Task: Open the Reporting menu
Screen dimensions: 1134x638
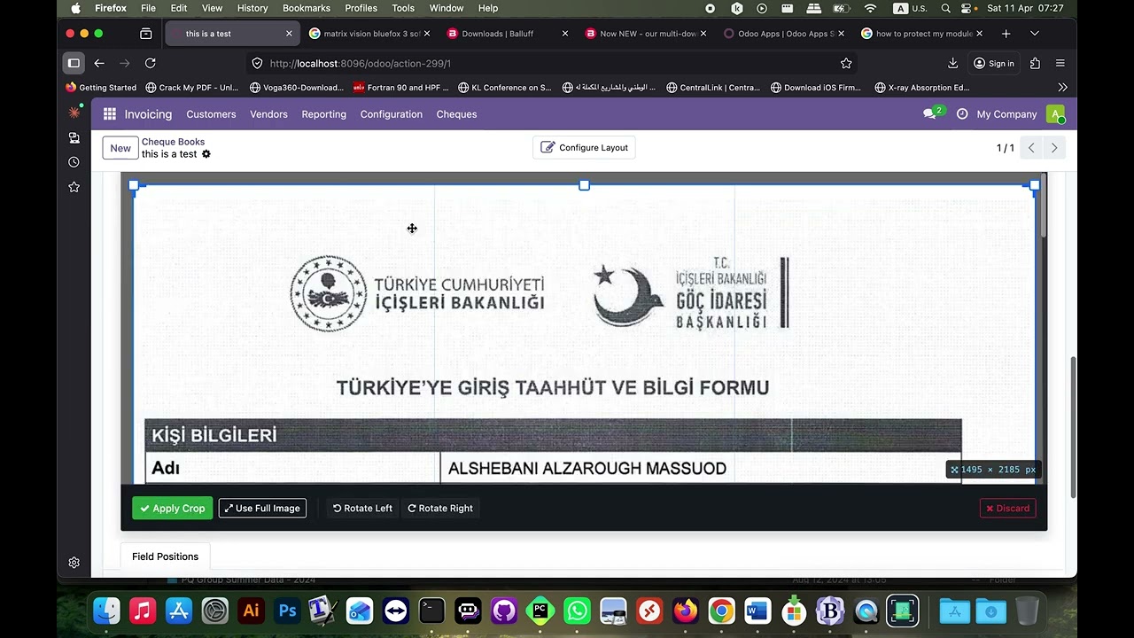Action: point(323,114)
